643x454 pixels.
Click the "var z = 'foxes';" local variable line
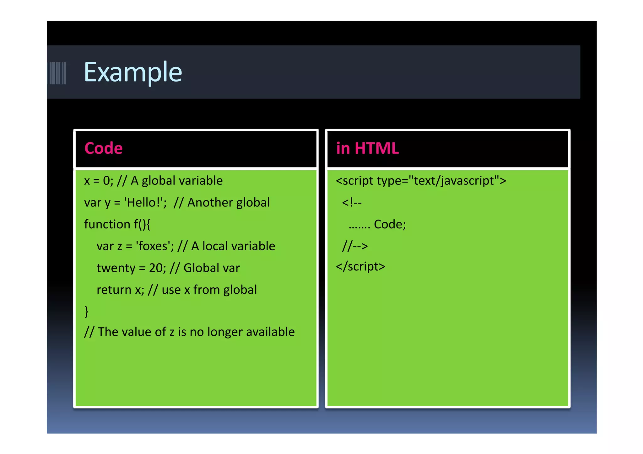[x=186, y=246]
